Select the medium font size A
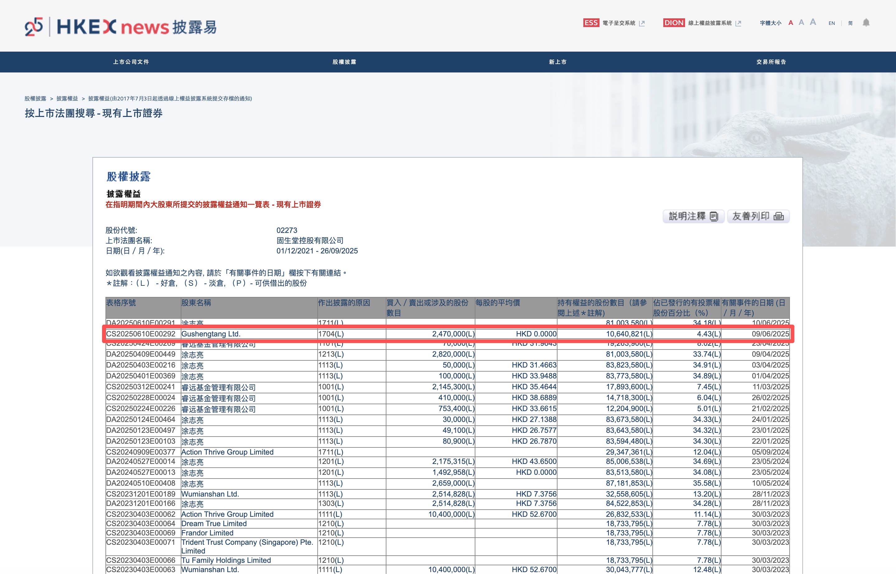 (801, 23)
